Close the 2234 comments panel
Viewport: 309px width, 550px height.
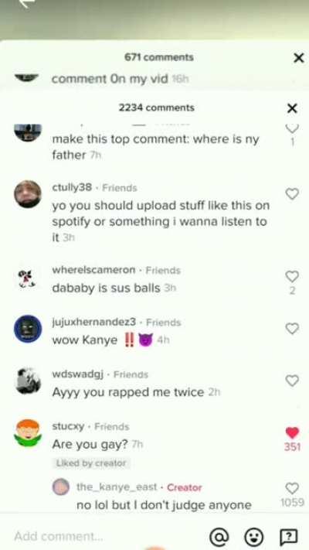tap(292, 108)
